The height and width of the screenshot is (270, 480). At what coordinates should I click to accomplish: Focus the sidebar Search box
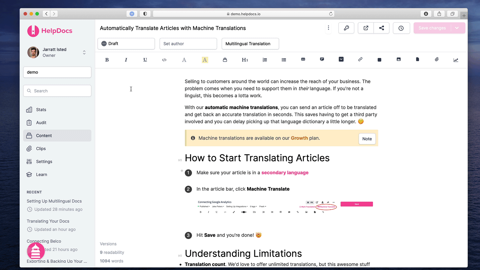click(x=57, y=91)
